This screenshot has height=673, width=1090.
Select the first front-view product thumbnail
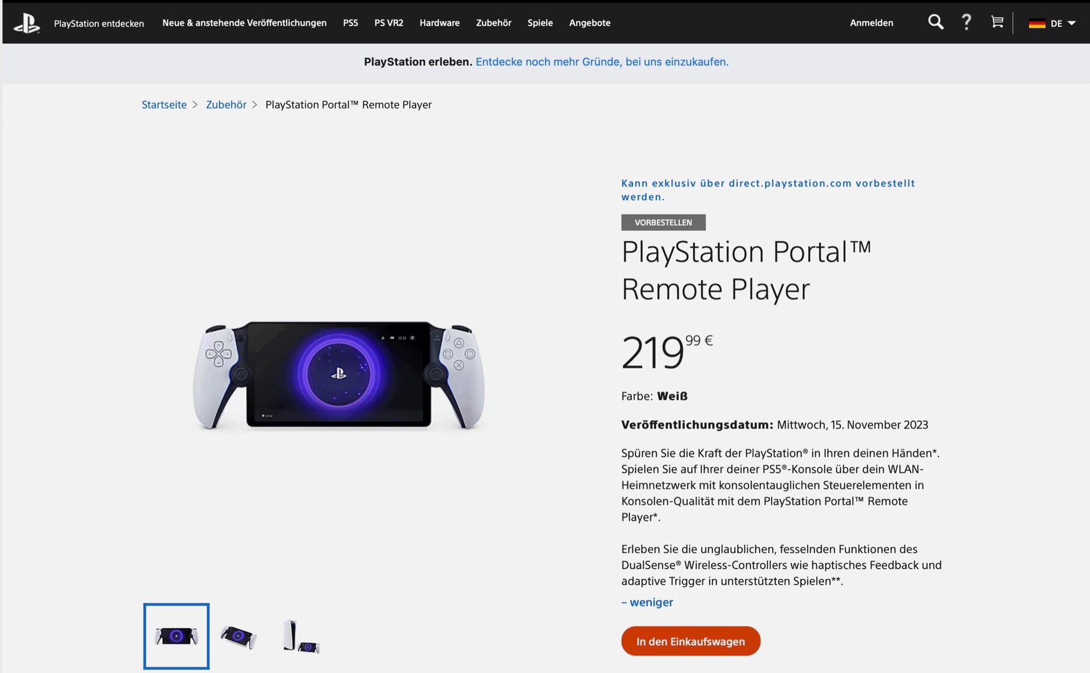point(177,636)
